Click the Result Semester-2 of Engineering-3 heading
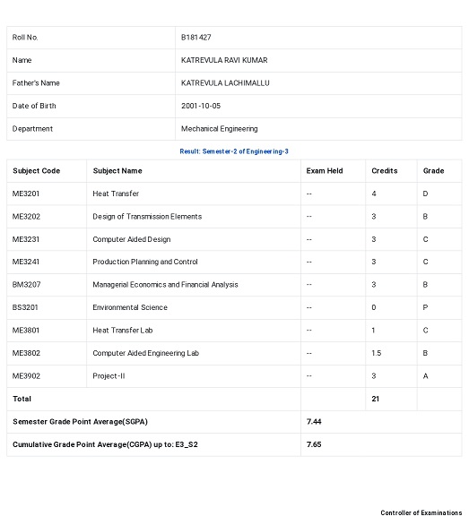The image size is (469, 525). [x=234, y=151]
